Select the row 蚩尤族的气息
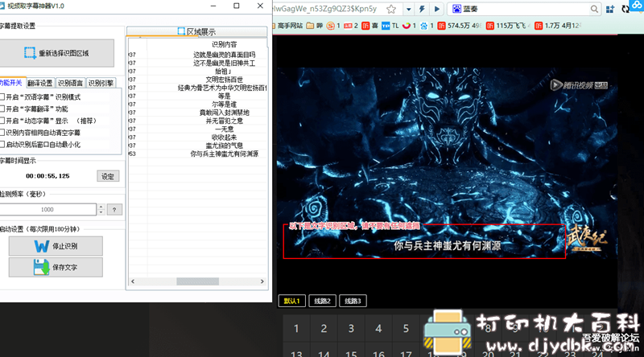Image resolution: width=644 pixels, height=357 pixels. coord(197,146)
